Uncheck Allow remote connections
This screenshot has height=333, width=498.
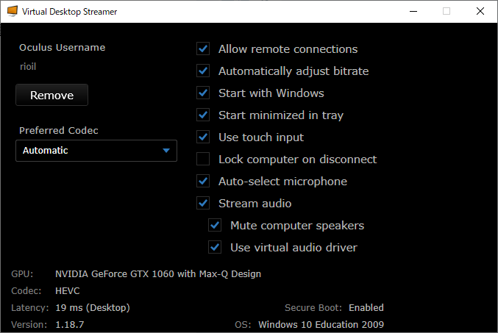(x=203, y=49)
